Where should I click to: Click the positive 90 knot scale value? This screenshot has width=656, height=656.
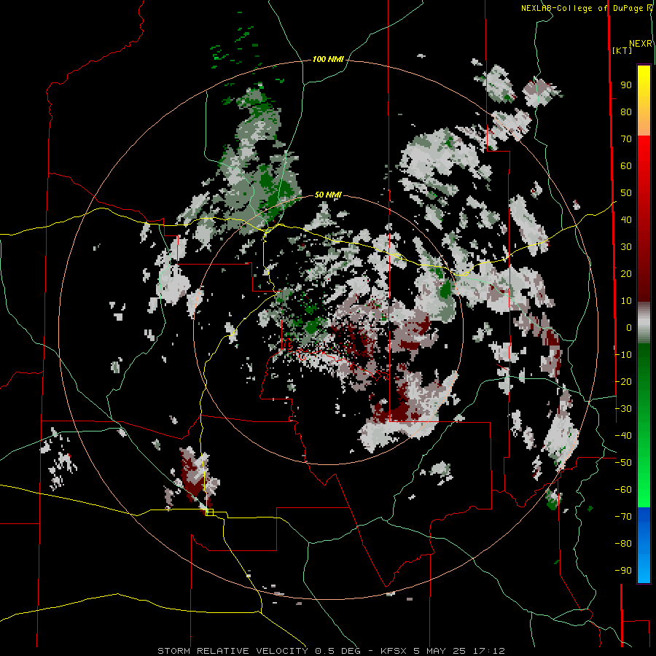[626, 85]
